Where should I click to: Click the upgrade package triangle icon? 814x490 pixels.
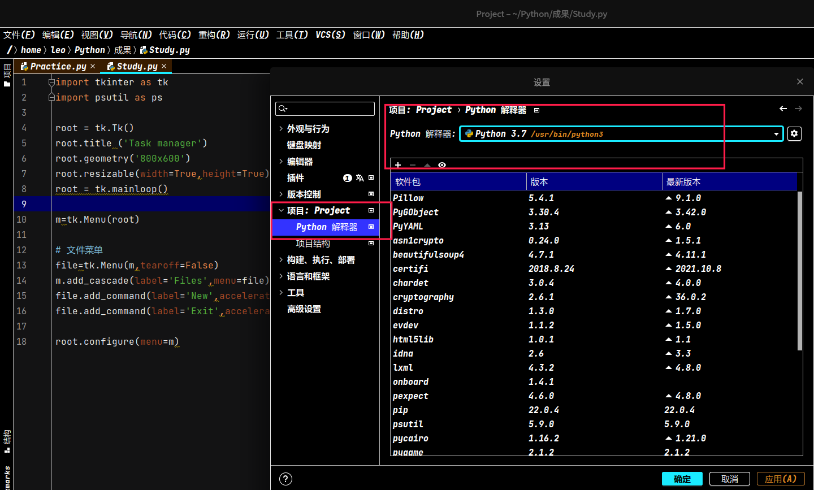point(427,165)
